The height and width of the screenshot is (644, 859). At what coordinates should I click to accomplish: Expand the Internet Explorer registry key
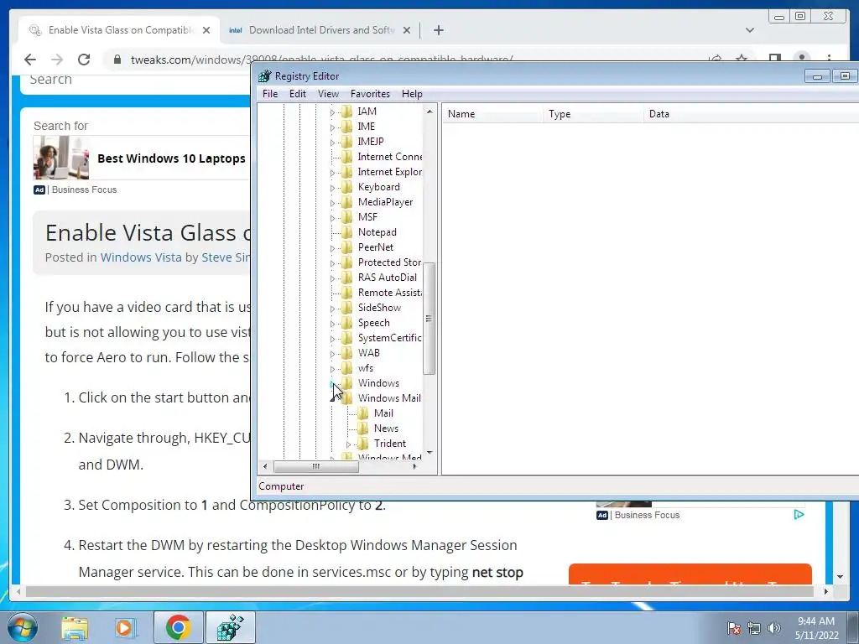332,173
